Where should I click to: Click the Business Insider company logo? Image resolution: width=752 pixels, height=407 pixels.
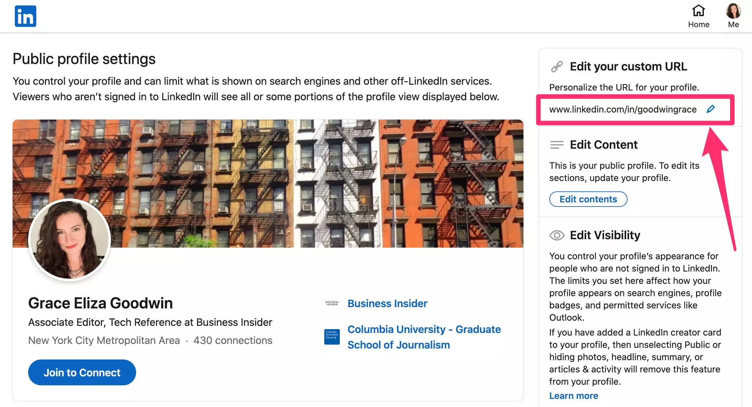(332, 304)
